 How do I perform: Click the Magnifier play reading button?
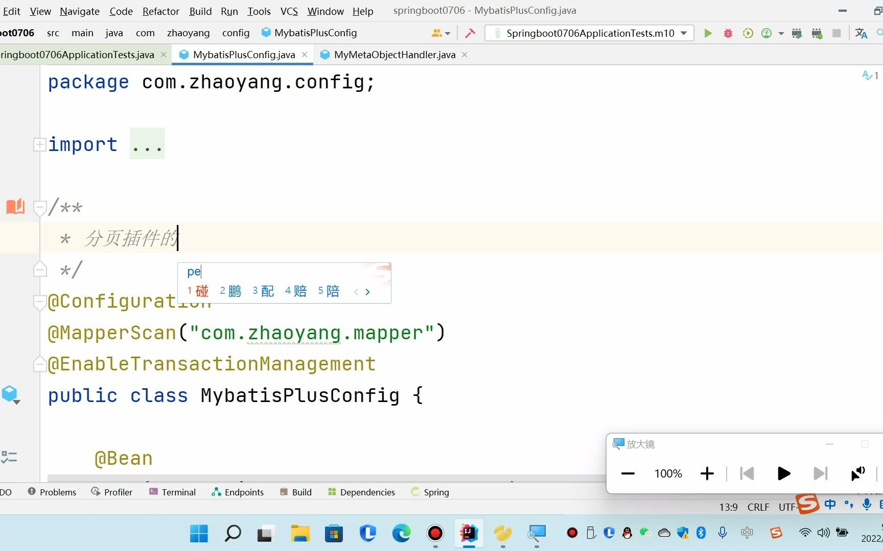[783, 473]
